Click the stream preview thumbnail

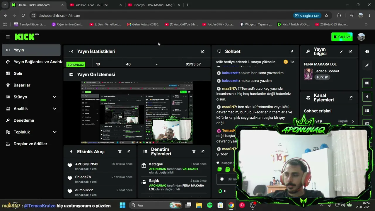137,113
